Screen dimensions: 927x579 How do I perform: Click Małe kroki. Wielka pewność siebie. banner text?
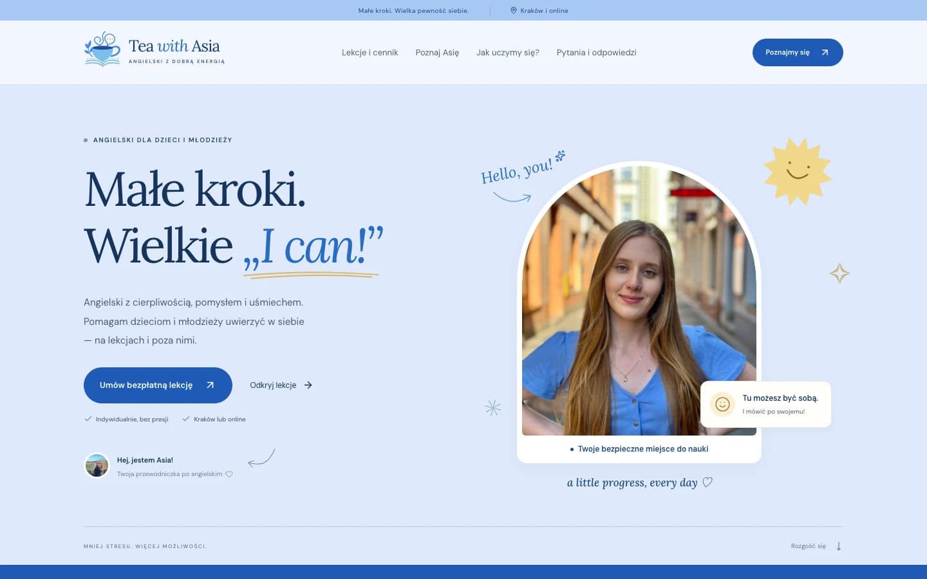click(x=413, y=10)
